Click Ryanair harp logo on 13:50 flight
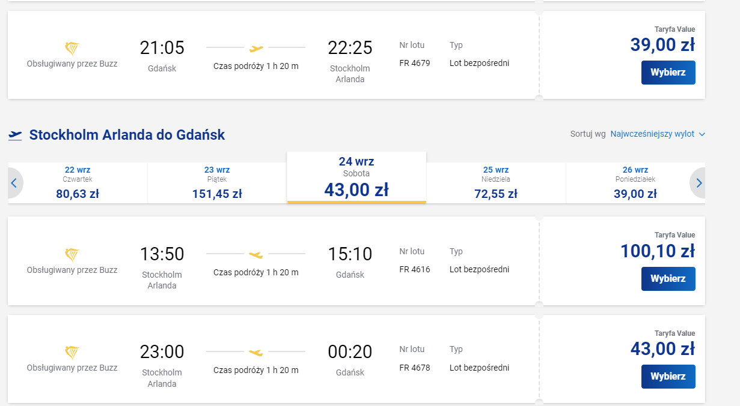 coord(72,254)
